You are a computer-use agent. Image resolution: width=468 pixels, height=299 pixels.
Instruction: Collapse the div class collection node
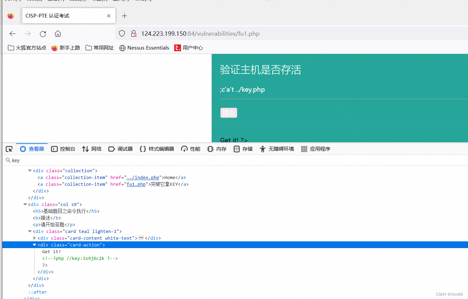pos(30,171)
